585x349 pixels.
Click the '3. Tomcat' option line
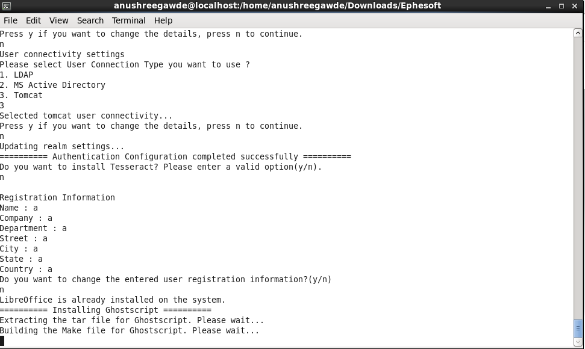pyautogui.click(x=21, y=95)
